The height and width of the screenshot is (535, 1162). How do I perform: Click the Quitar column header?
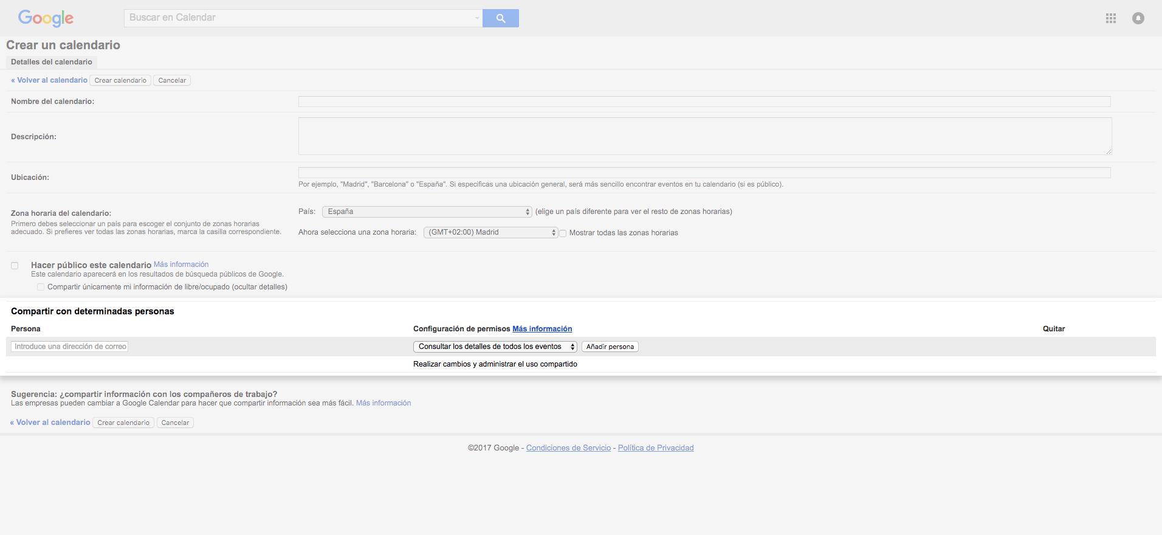[x=1054, y=329]
